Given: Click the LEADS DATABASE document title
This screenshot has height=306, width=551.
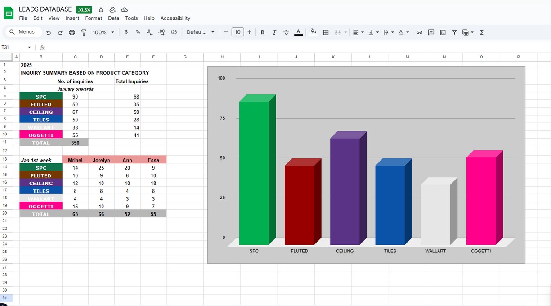Looking at the screenshot, I should [45, 9].
